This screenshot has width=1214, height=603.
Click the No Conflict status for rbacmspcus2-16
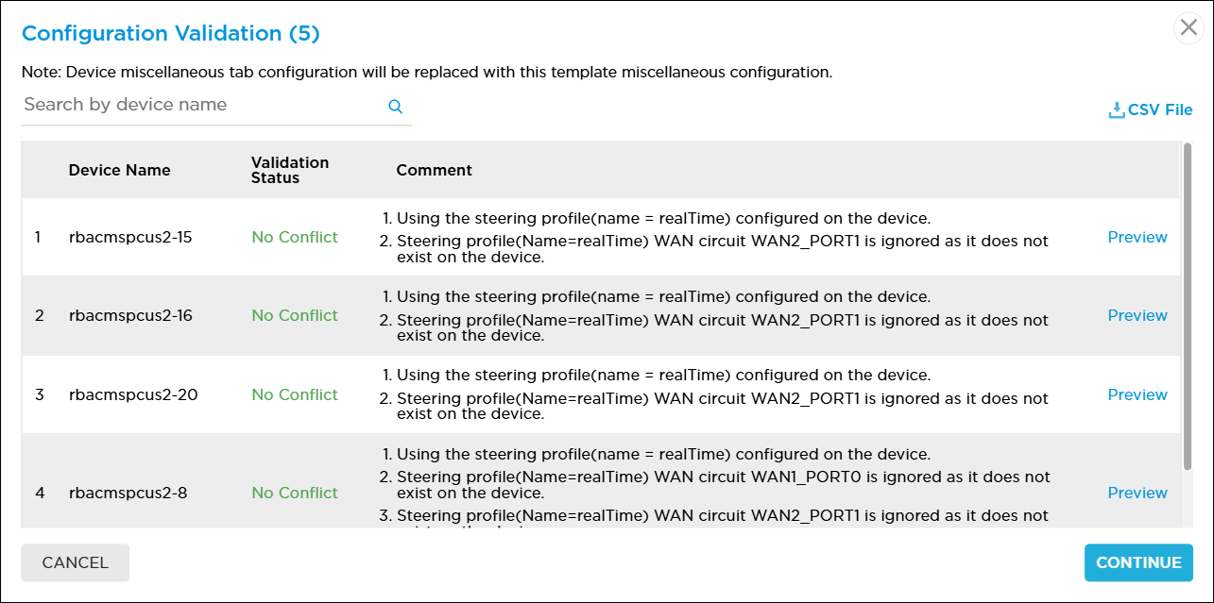click(x=294, y=315)
